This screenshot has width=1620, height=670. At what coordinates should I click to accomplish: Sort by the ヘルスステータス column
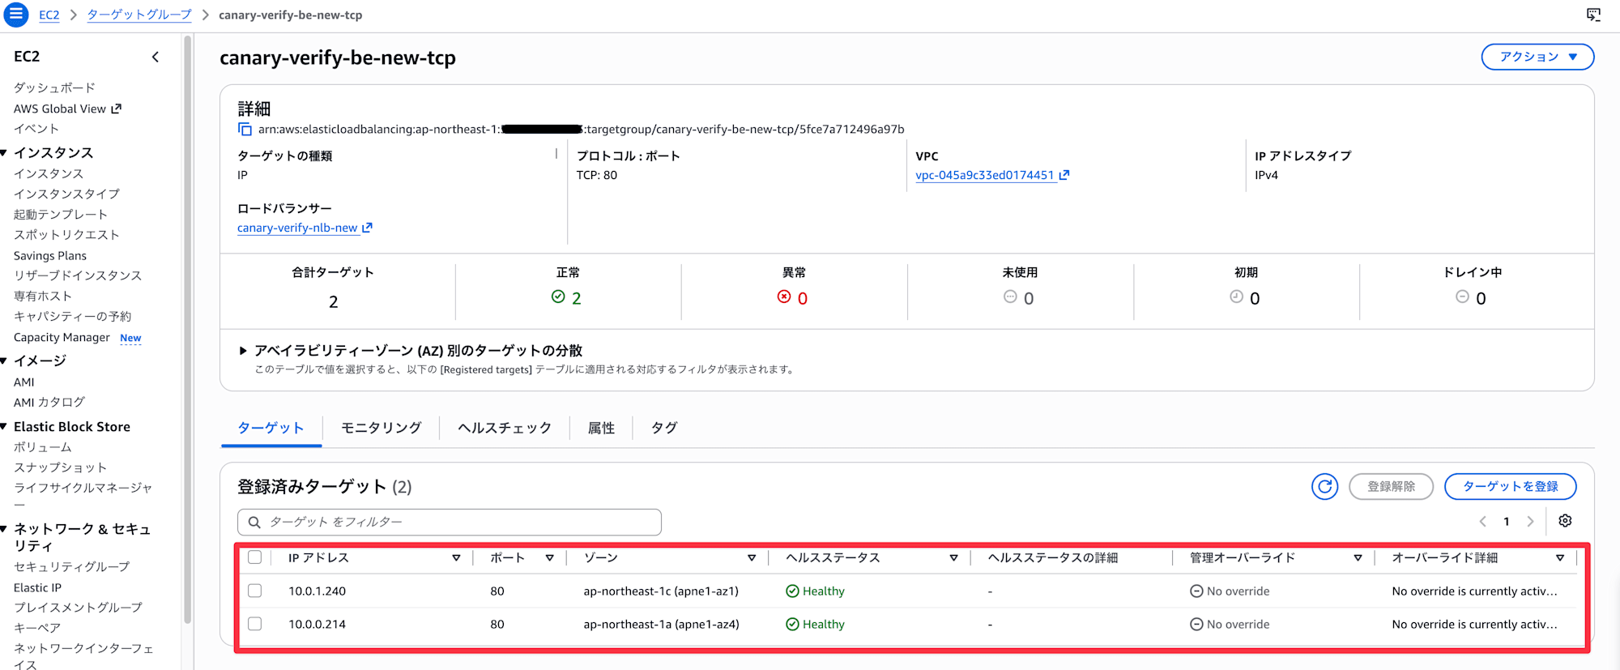pos(953,558)
